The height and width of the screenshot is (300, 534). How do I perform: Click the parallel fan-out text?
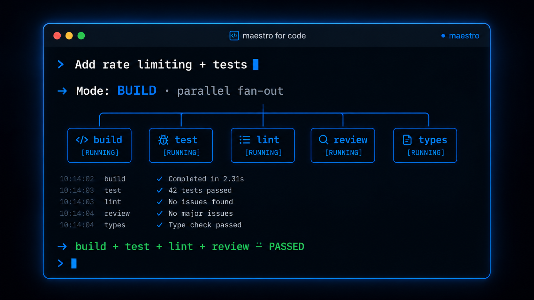[230, 91]
